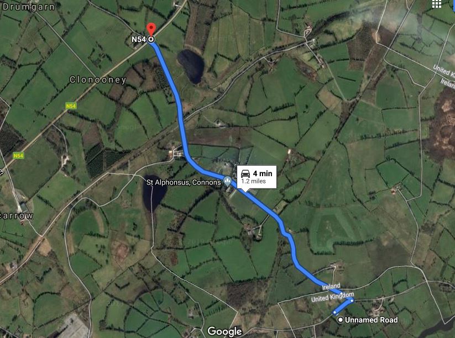Click the N54 destination text label
This screenshot has height=338, width=455.
139,39
